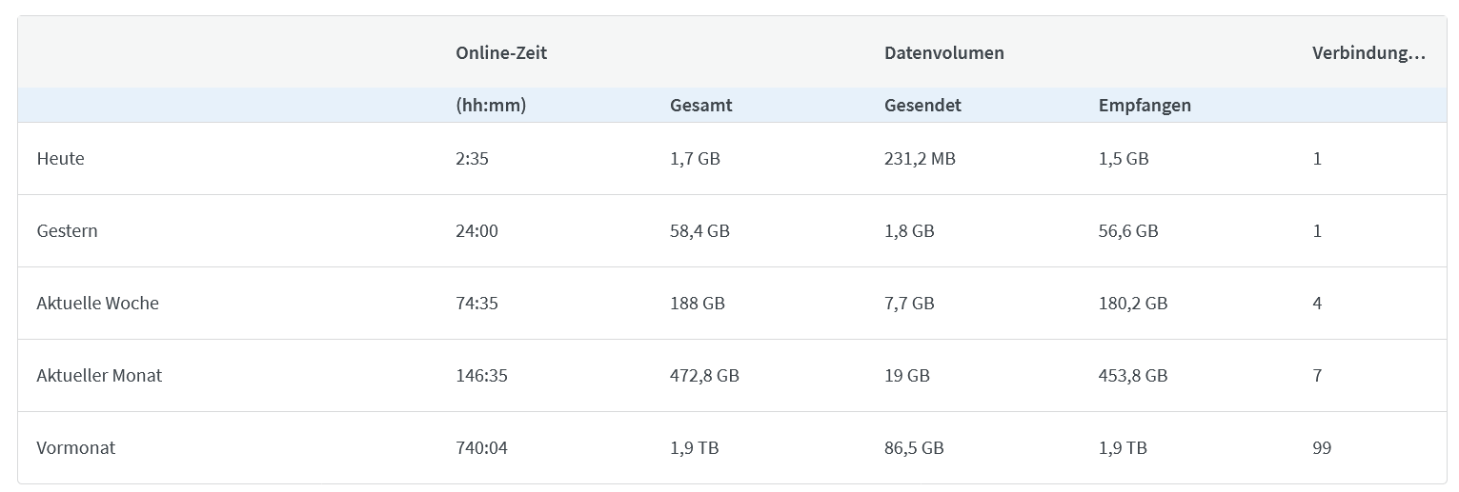
Task: Click the Aktueller Monat row label
Action: click(x=99, y=376)
